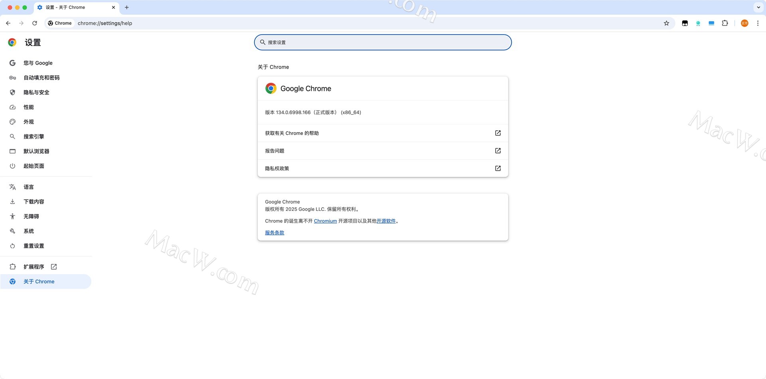Click the external-link icon beside 扩展程序
This screenshot has height=379, width=766.
(x=54, y=267)
